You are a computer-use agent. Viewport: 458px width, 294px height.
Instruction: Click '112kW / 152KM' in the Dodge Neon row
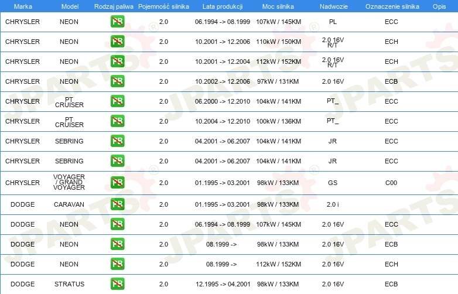click(279, 264)
